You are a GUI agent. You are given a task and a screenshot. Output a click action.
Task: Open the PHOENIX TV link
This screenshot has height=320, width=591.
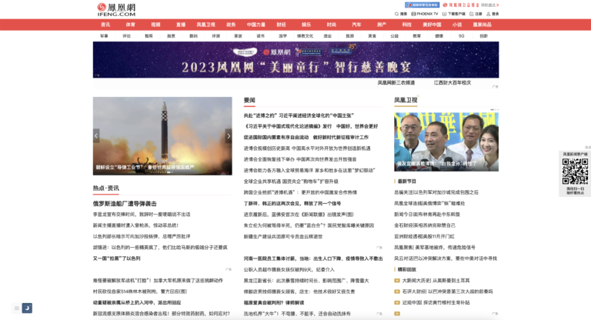425,14
